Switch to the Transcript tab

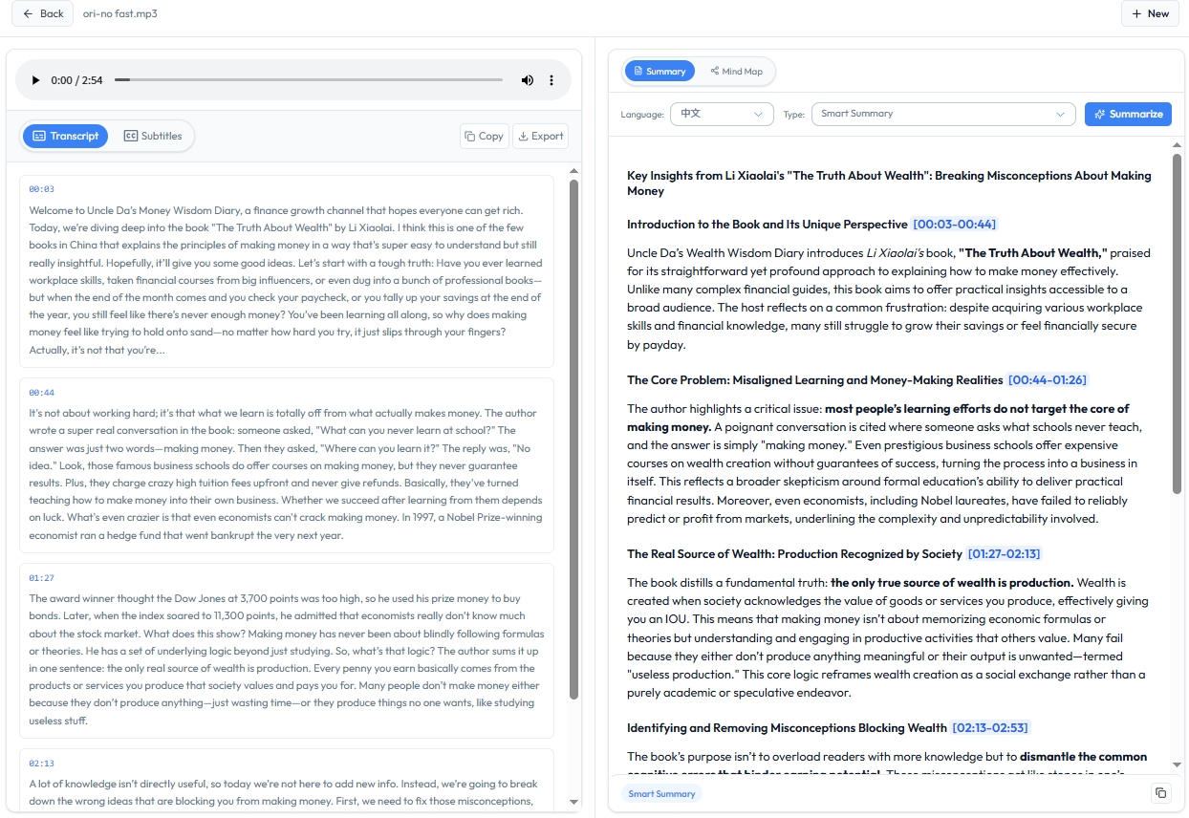(x=65, y=136)
